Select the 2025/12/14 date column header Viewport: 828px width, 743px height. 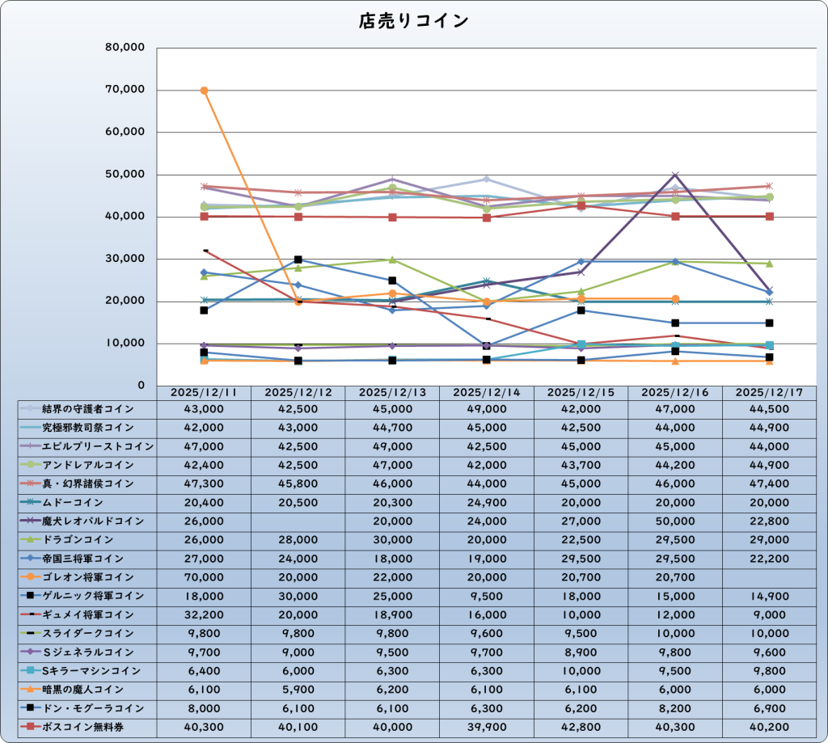[487, 392]
